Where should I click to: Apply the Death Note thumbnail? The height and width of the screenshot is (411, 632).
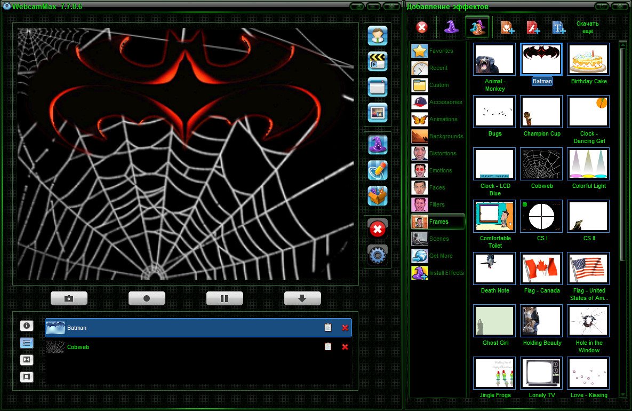click(x=494, y=268)
